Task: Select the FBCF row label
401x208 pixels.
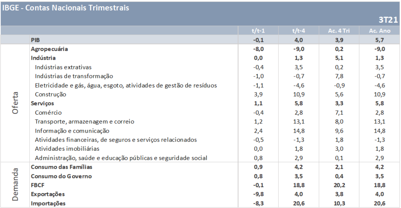Action: (x=38, y=185)
